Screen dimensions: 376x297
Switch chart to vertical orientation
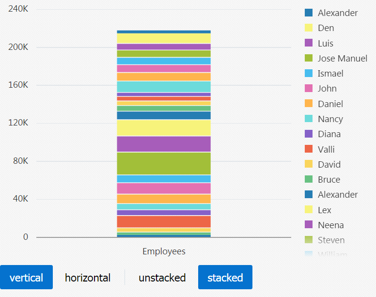coord(26,278)
